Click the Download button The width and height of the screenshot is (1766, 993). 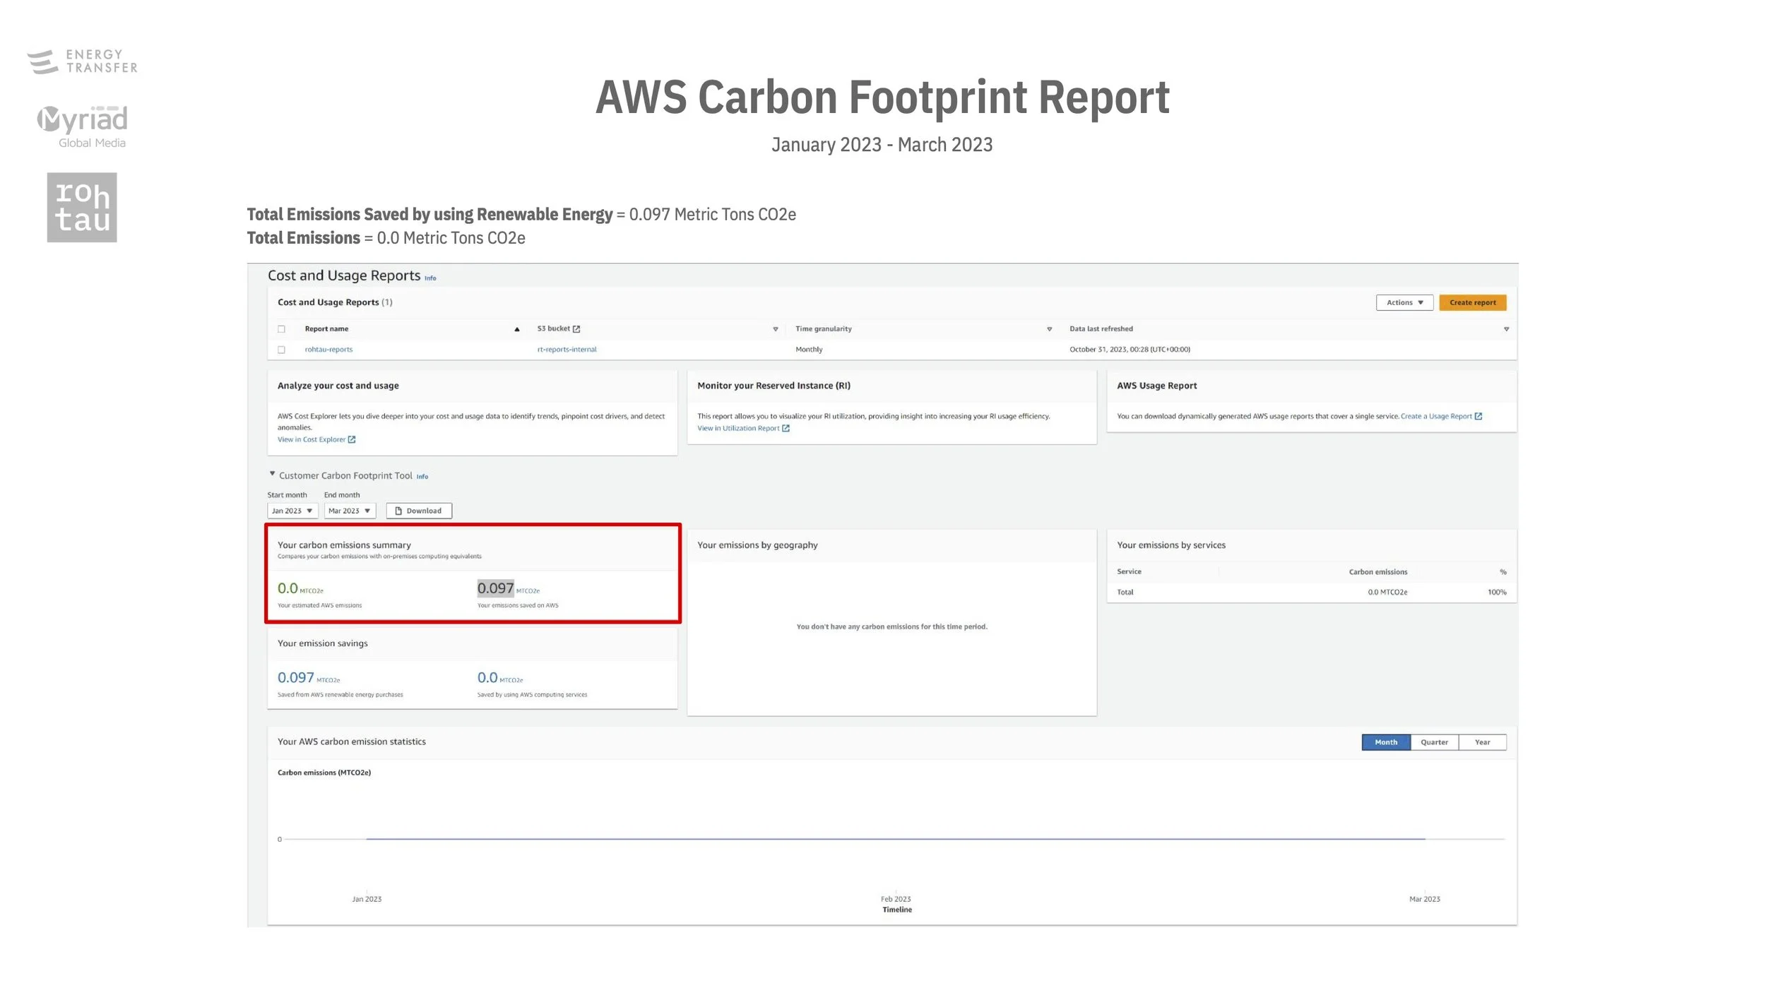tap(418, 511)
